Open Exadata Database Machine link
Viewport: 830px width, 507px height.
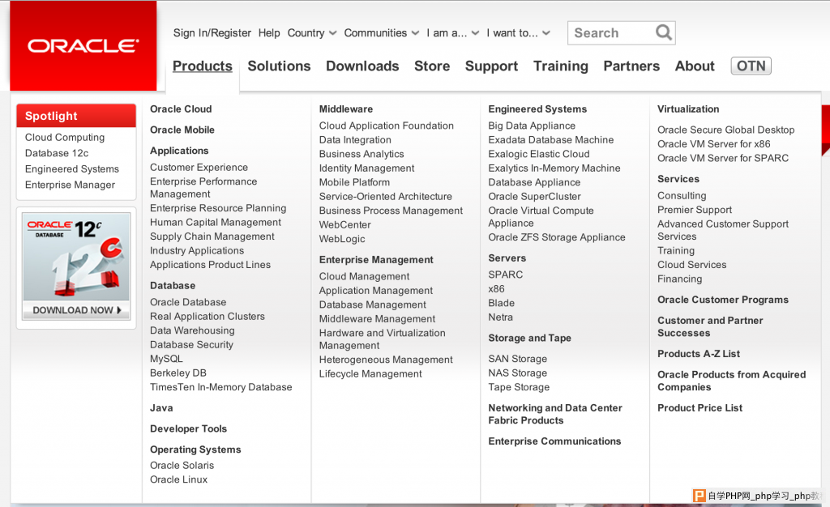551,140
